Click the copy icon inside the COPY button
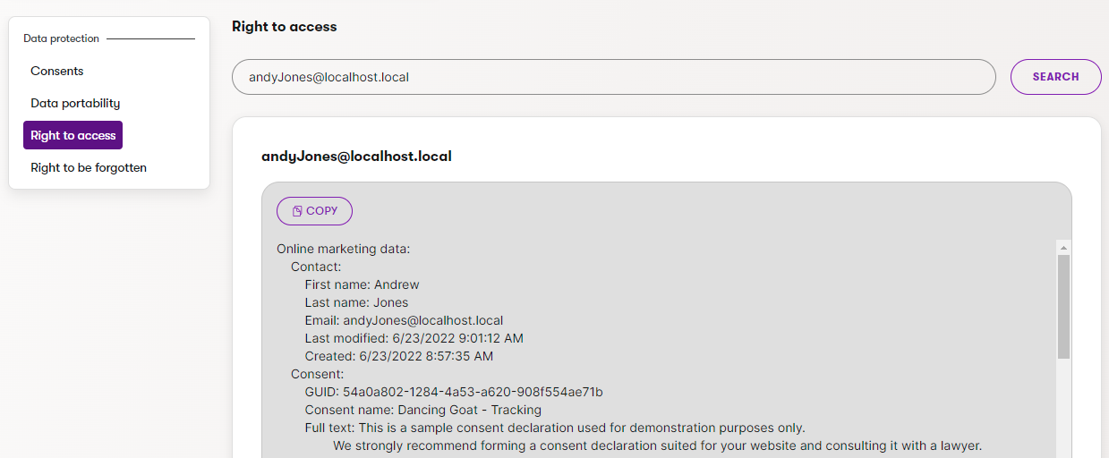 click(x=297, y=211)
